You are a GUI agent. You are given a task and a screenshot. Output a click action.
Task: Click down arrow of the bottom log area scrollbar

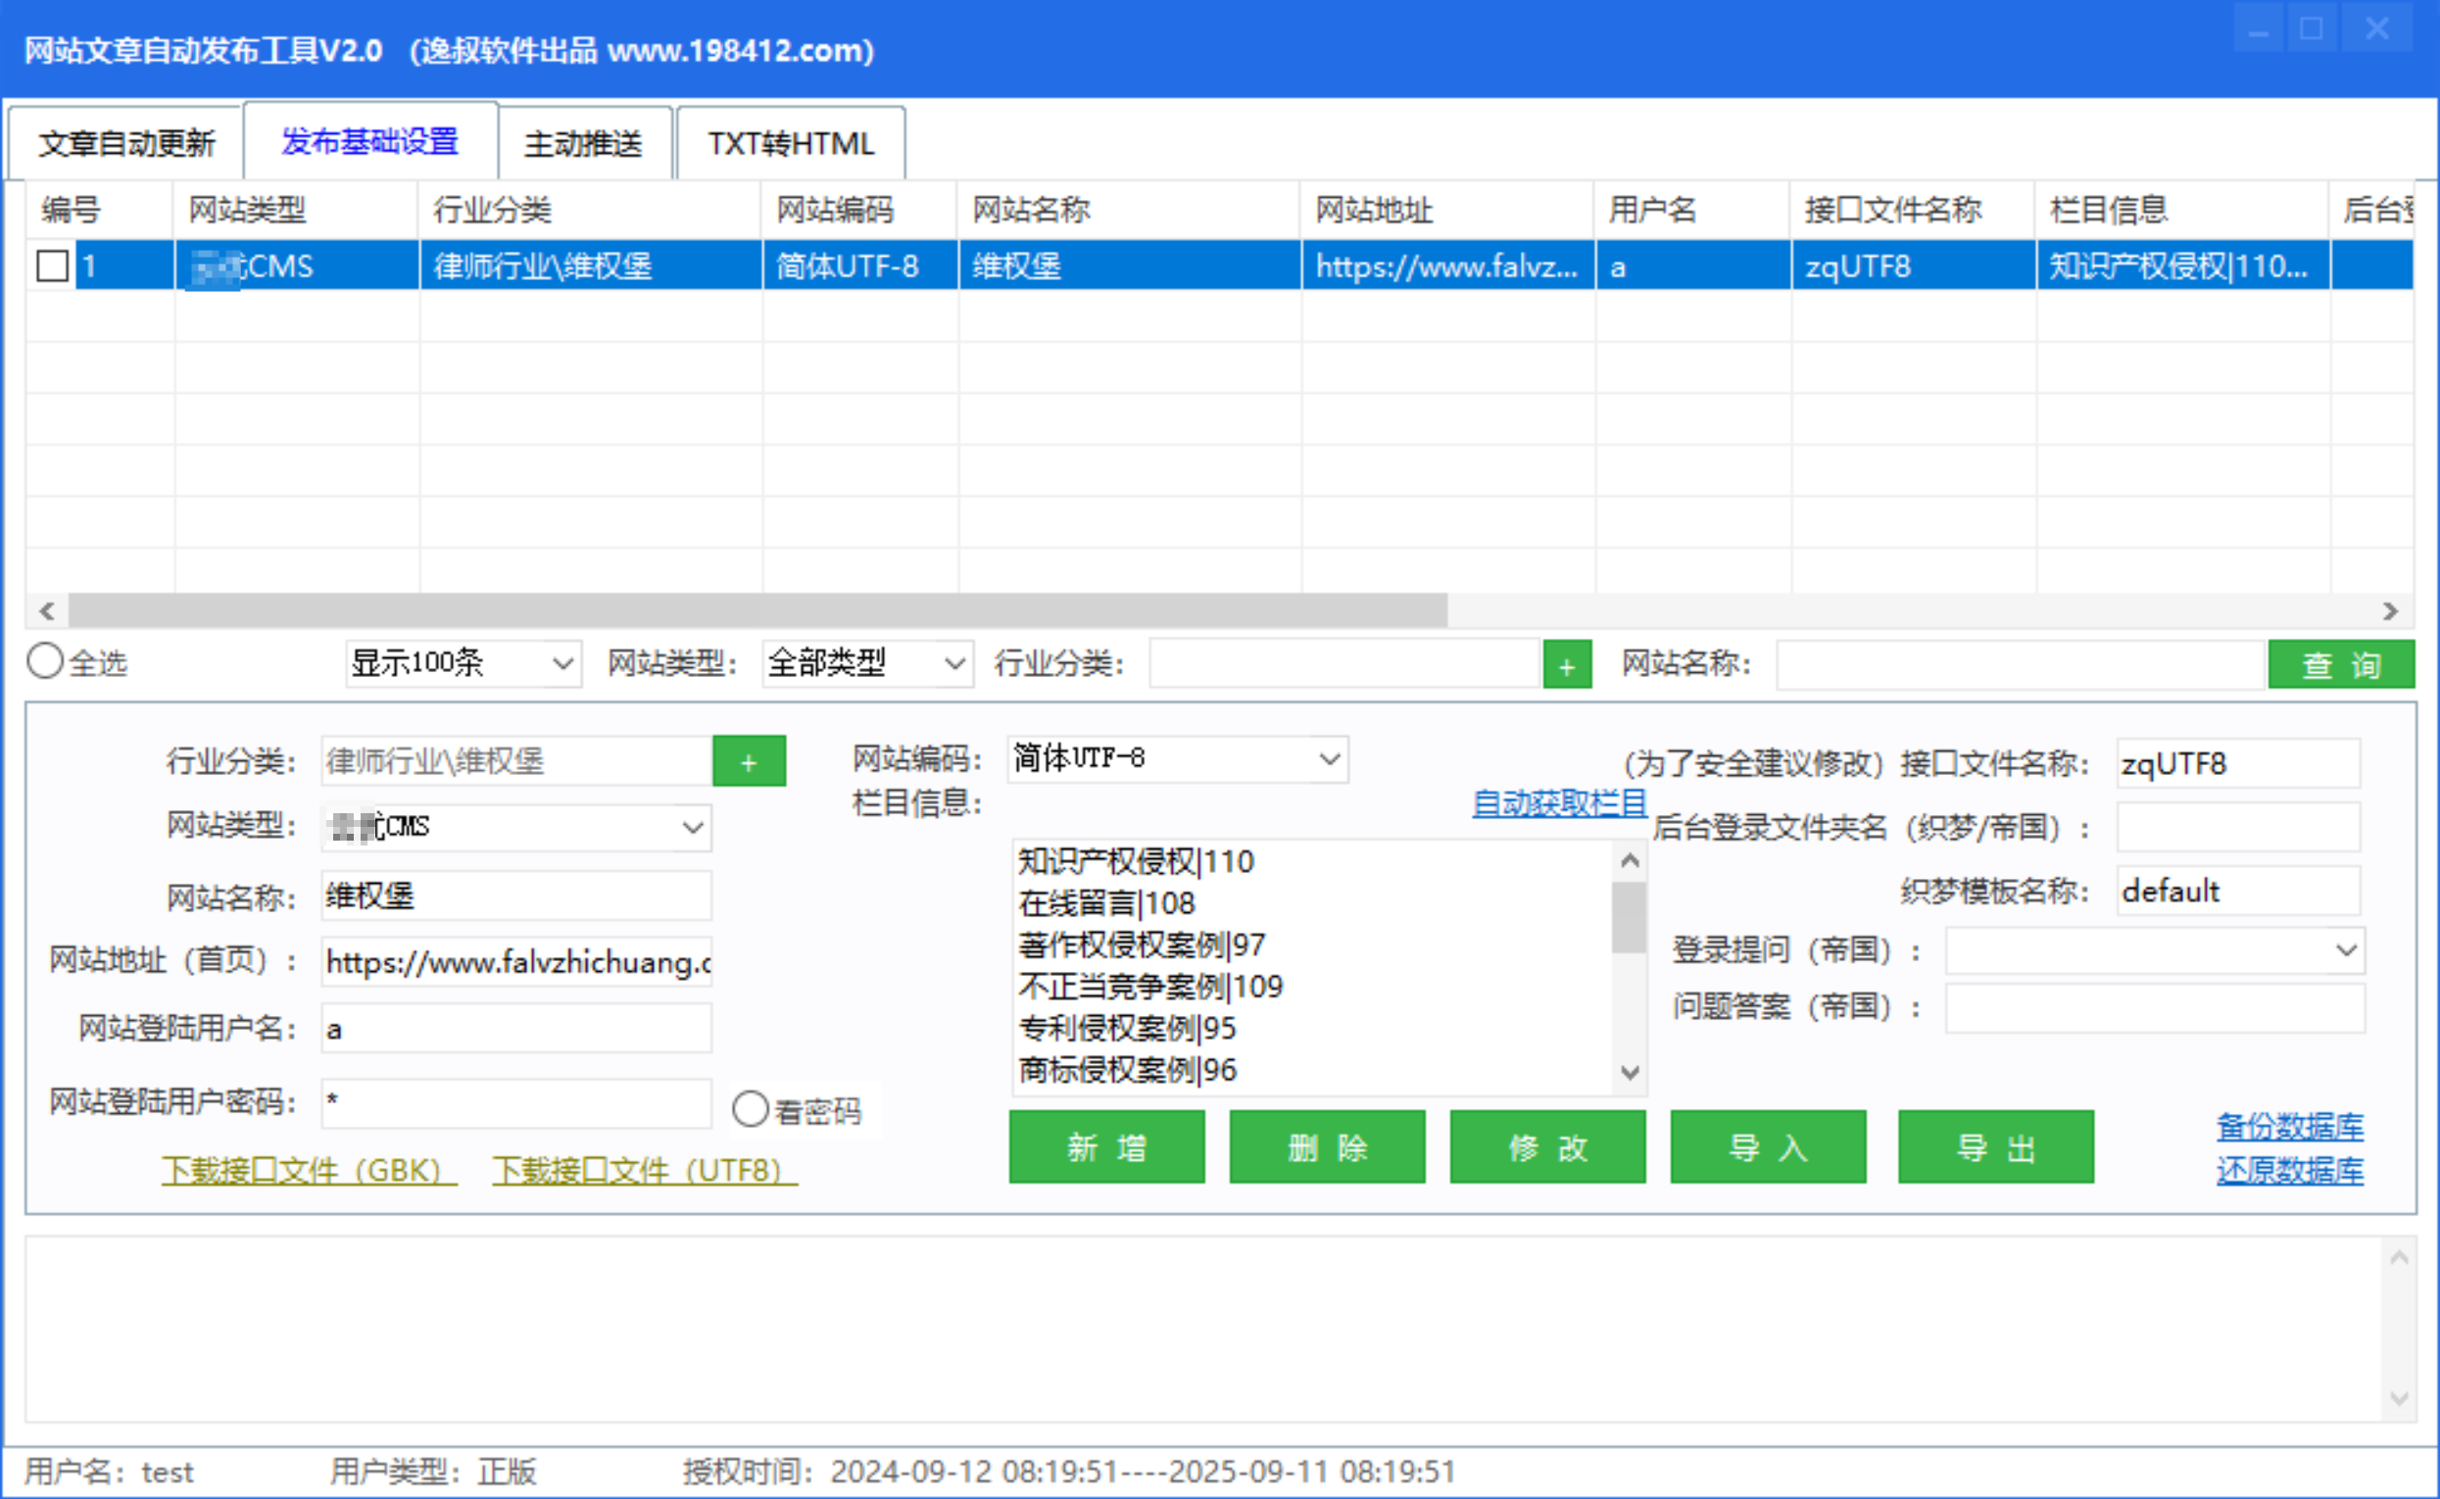click(2399, 1399)
